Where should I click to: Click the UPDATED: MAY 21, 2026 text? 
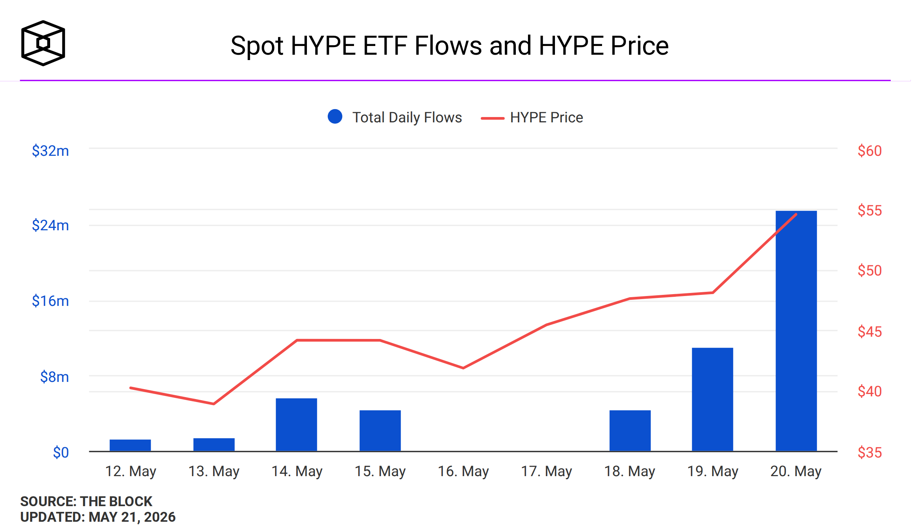[x=98, y=517]
